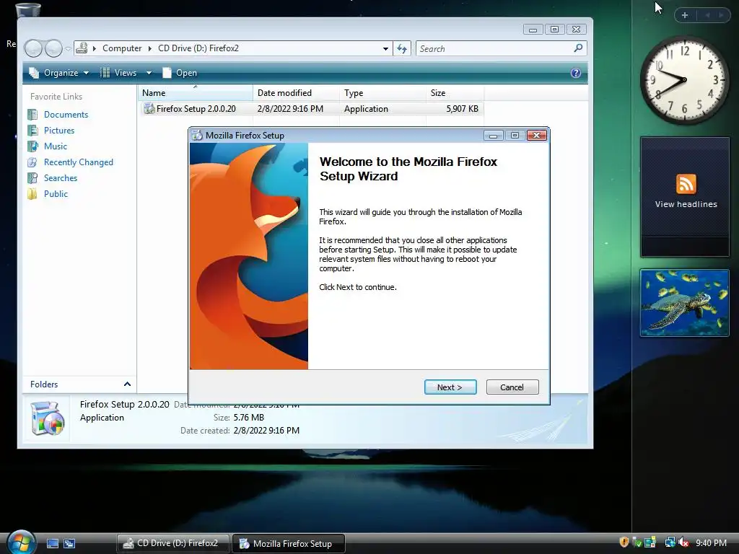
Task: Click security shield tray icon
Action: coord(624,542)
